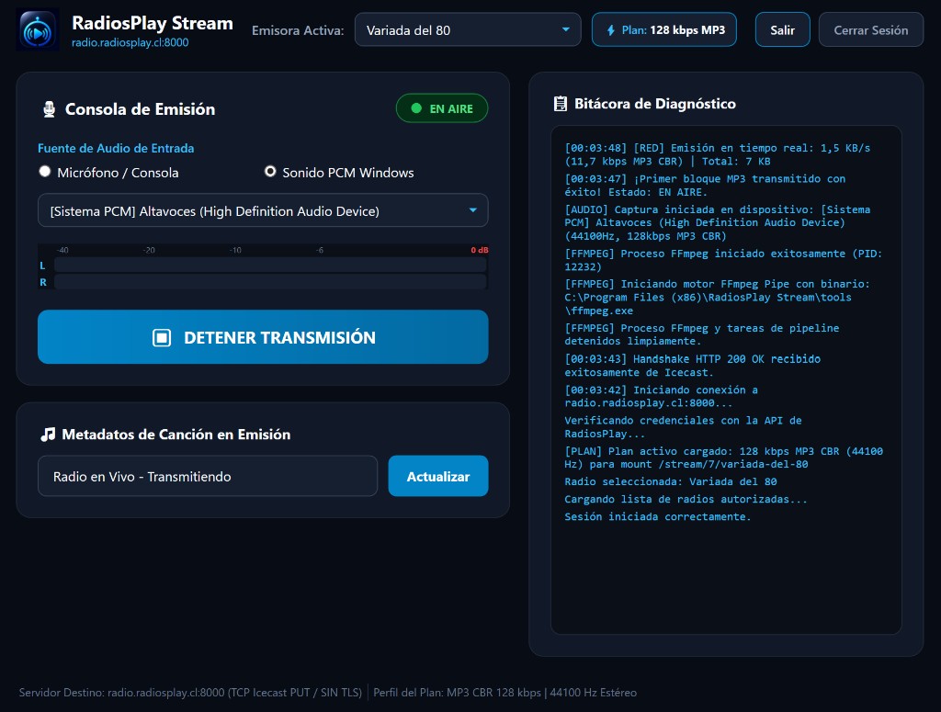Click the Plan: 128 kbps MP3 badge

point(664,29)
